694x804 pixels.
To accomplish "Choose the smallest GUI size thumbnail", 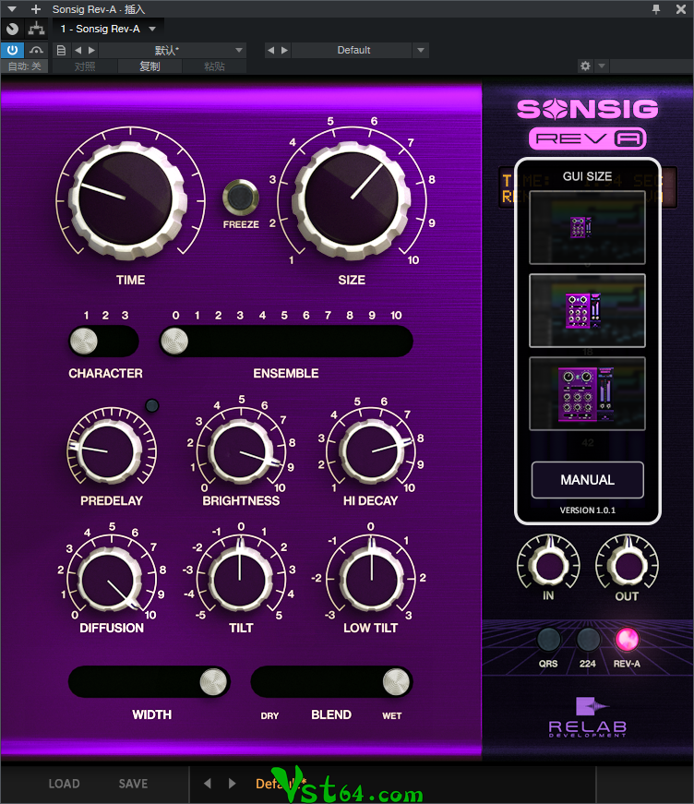I will (587, 228).
